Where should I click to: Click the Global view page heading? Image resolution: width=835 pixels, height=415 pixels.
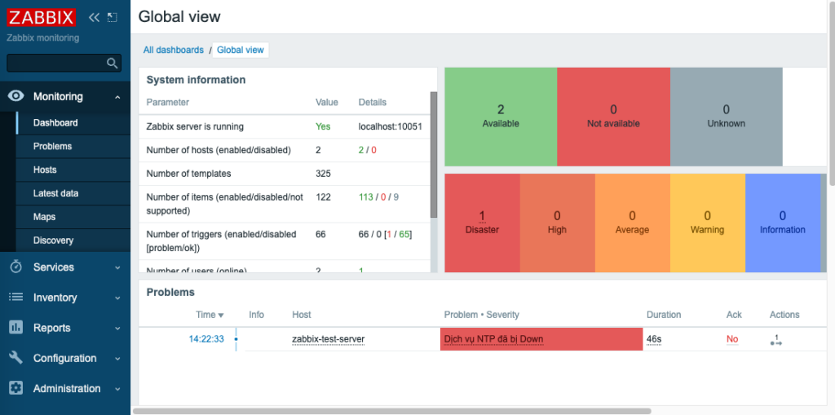179,16
